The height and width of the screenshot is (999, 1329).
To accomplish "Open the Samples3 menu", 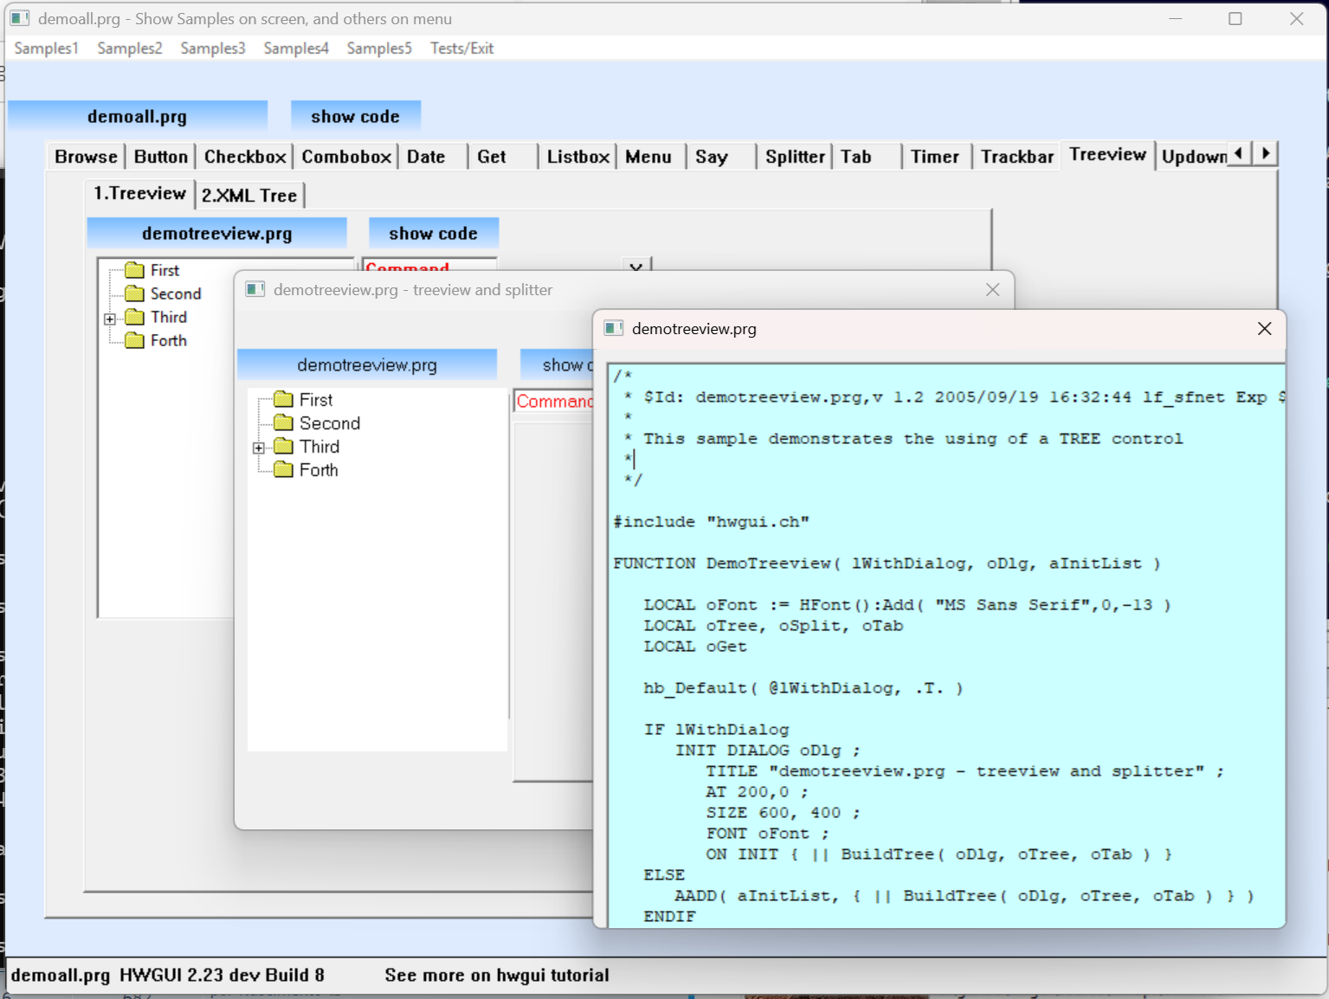I will click(x=212, y=48).
